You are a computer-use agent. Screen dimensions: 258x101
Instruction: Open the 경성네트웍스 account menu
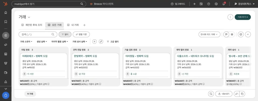coord(244,4)
